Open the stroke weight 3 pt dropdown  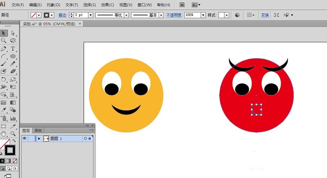click(x=91, y=15)
